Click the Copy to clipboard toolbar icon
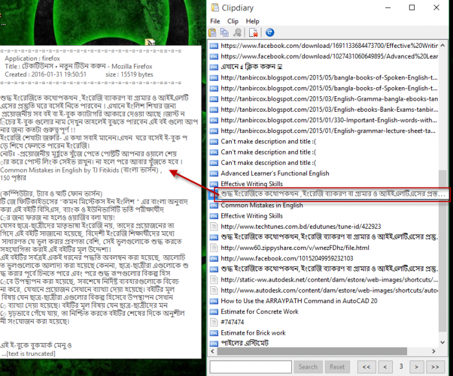The image size is (453, 376). coord(225,32)
